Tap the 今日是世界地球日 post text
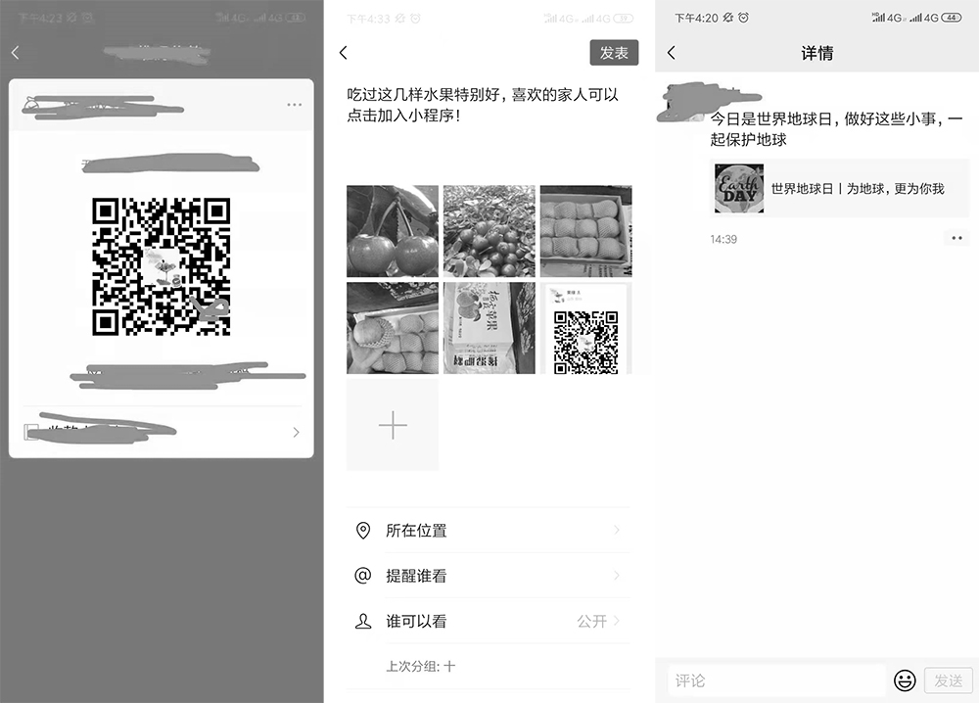This screenshot has width=979, height=703. click(836, 128)
